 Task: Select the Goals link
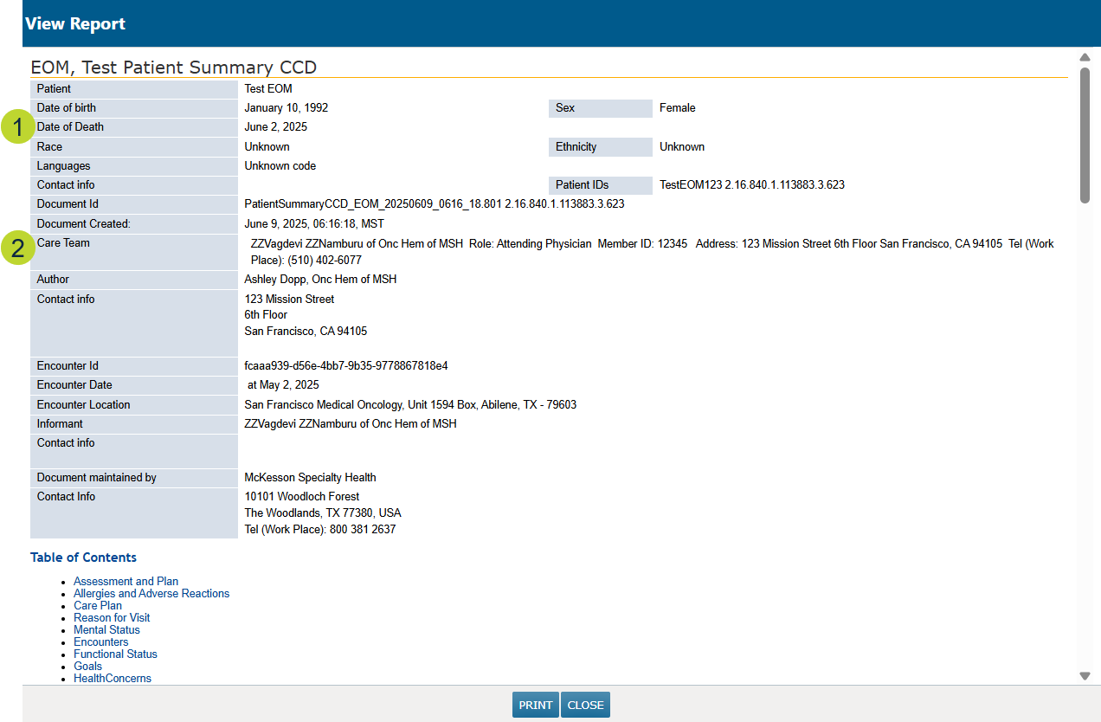click(87, 667)
